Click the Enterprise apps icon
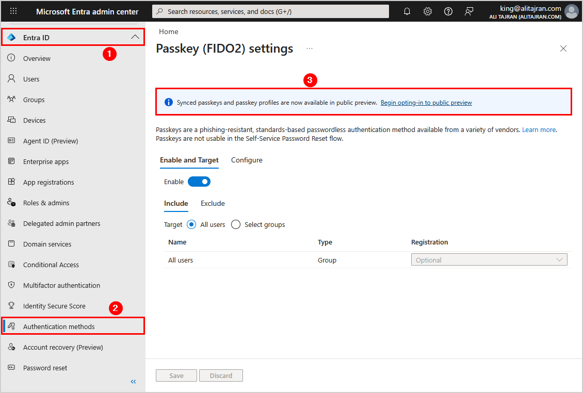The height and width of the screenshot is (393, 583). click(x=11, y=161)
